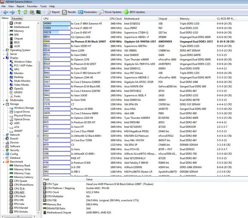Image resolution: width=248 pixels, height=218 pixels.
Task: Click the sidebar scroll-up arrow
Action: (38, 23)
